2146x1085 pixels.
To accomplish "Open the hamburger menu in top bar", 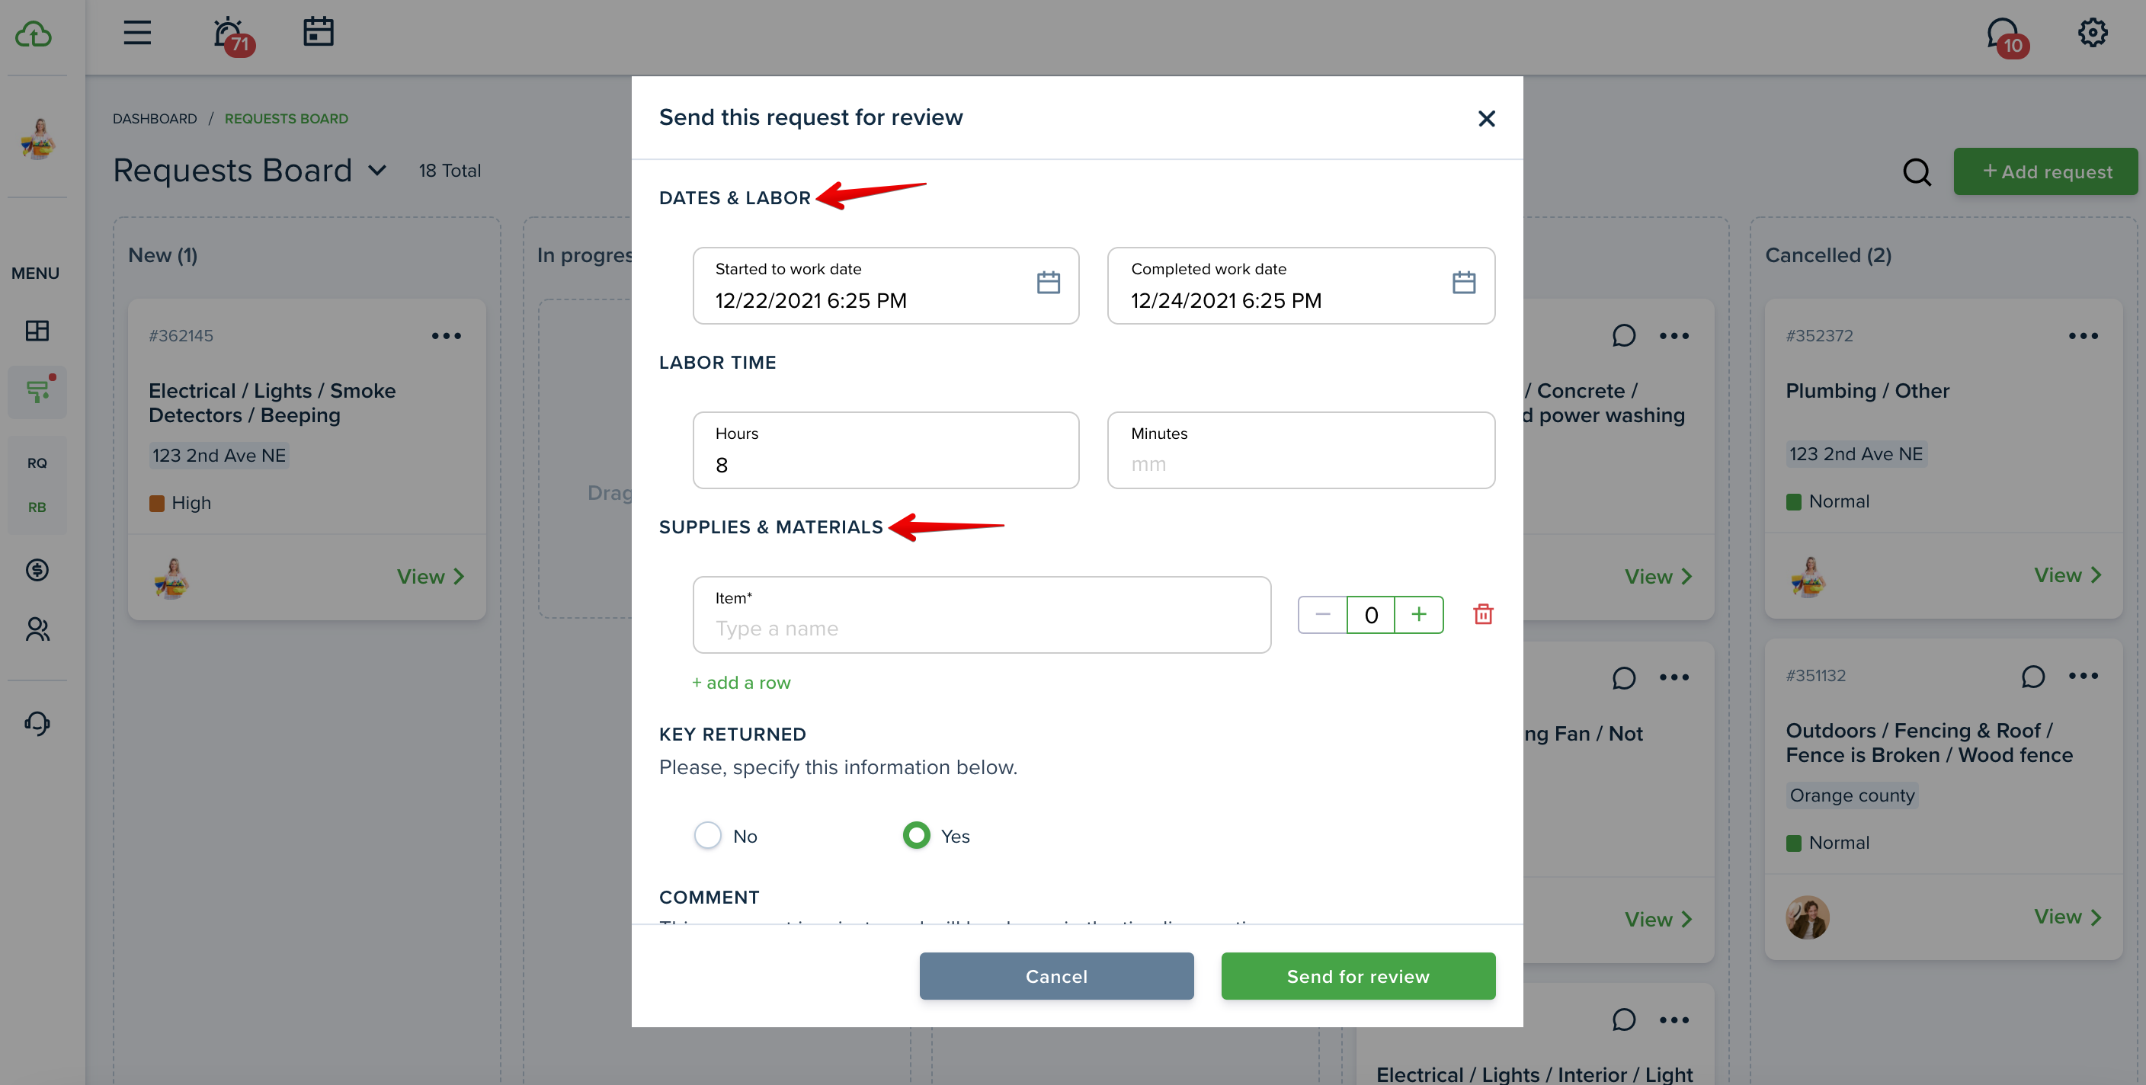I will 137,33.
